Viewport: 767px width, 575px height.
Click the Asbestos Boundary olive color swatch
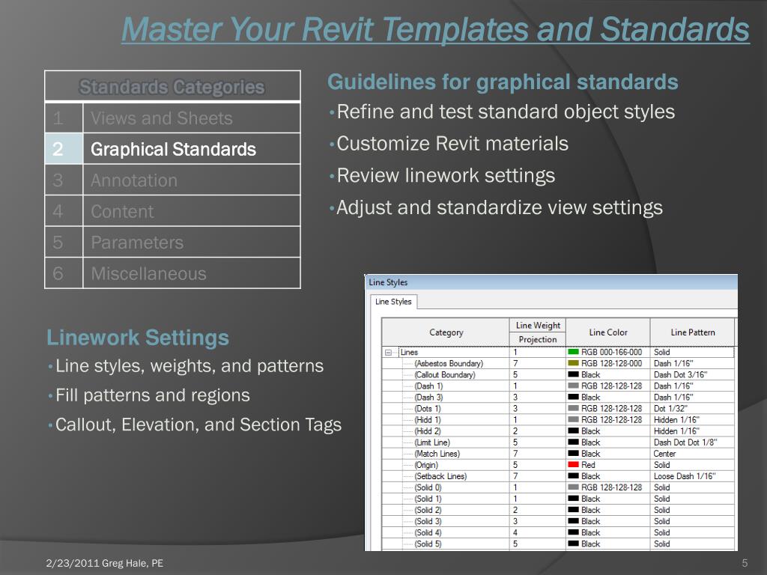[573, 363]
